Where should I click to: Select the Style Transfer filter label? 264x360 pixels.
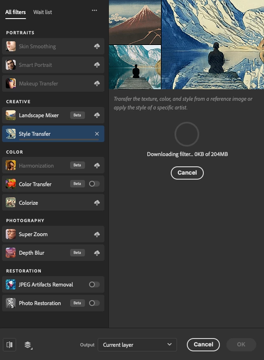pos(35,134)
